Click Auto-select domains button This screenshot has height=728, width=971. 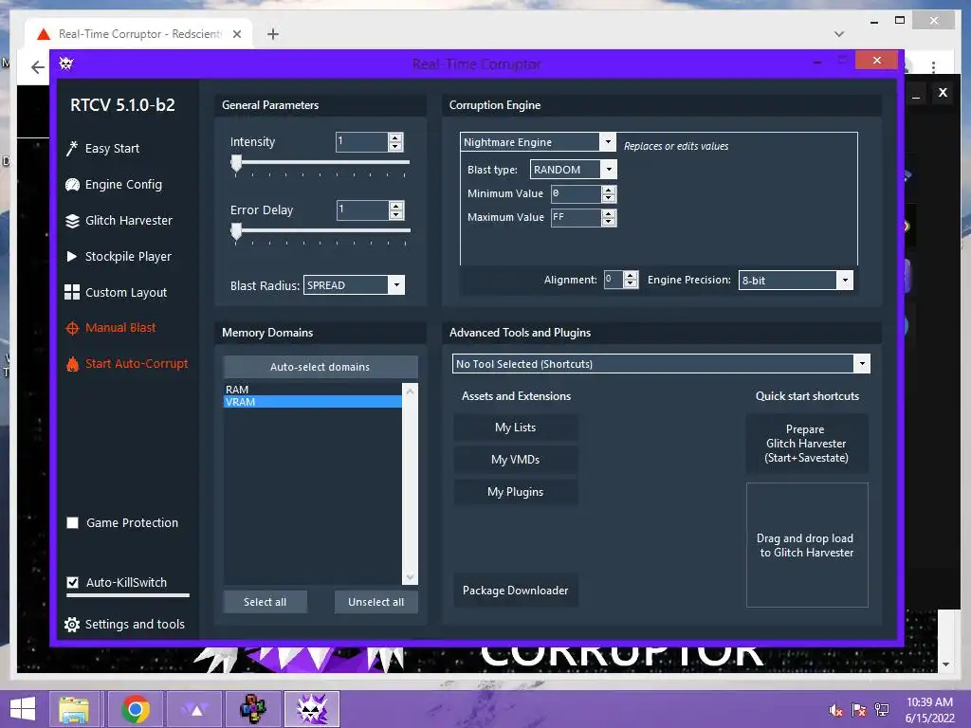[x=321, y=367]
